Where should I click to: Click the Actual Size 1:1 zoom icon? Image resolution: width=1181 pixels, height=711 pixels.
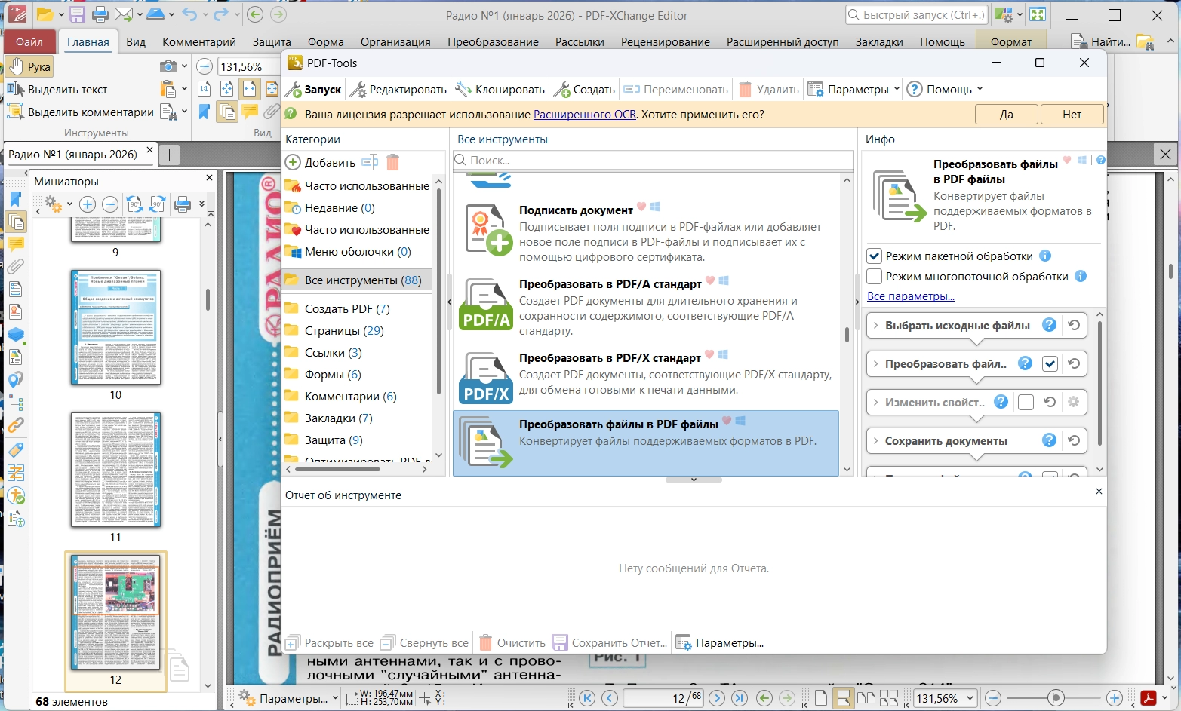coord(205,89)
